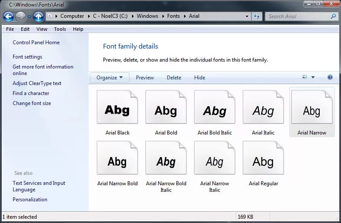Click the greyed Forward navigation arrow

(20, 16)
